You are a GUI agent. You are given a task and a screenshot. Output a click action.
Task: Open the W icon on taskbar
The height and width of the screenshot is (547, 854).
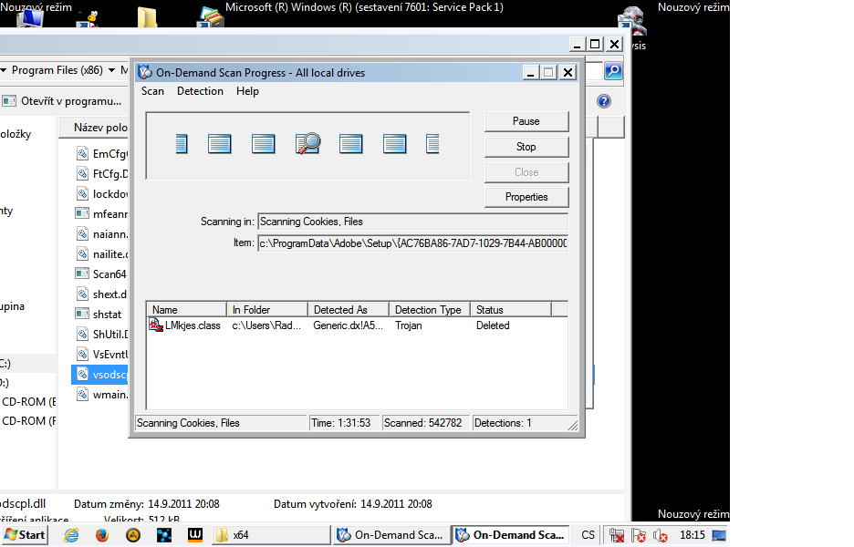(x=195, y=535)
